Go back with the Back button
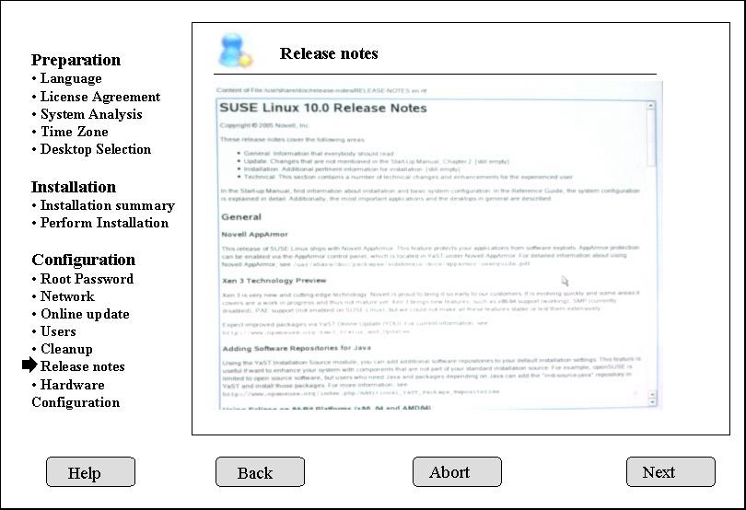The image size is (746, 510). pyautogui.click(x=260, y=472)
